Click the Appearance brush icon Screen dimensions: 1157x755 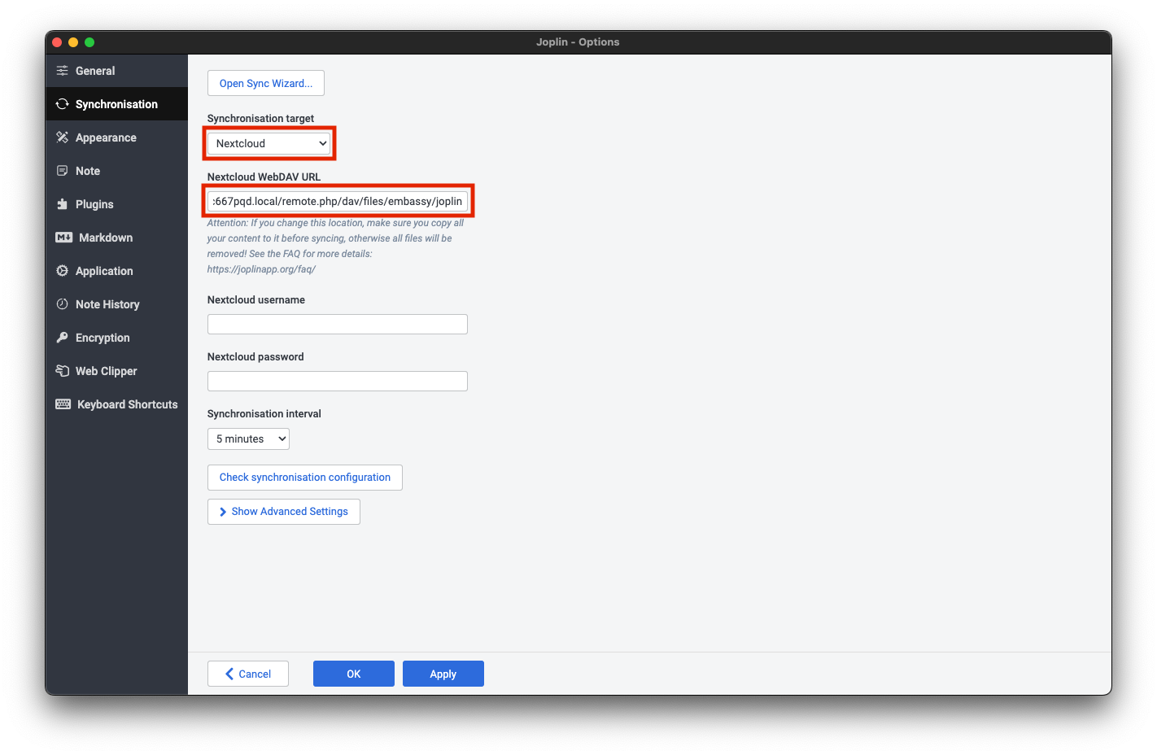point(62,137)
